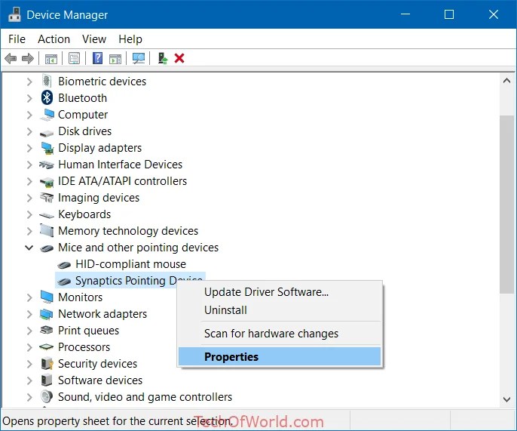Open the Help menu
Viewport: 517px width, 431px height.
[130, 39]
